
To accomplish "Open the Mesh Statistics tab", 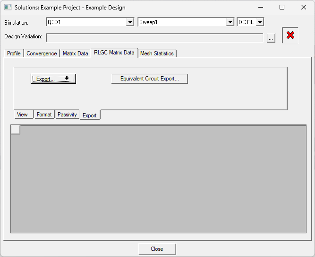I will (x=157, y=53).
